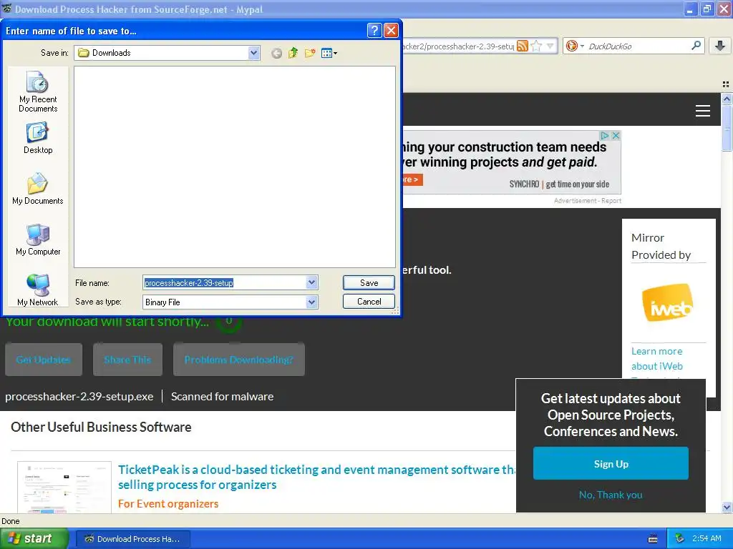Click the AdChoices triangle icon

(605, 135)
